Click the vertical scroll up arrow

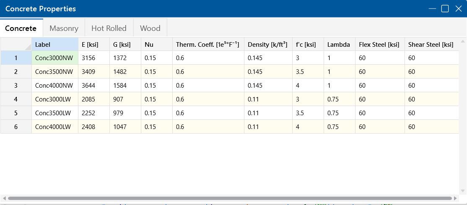[463, 42]
